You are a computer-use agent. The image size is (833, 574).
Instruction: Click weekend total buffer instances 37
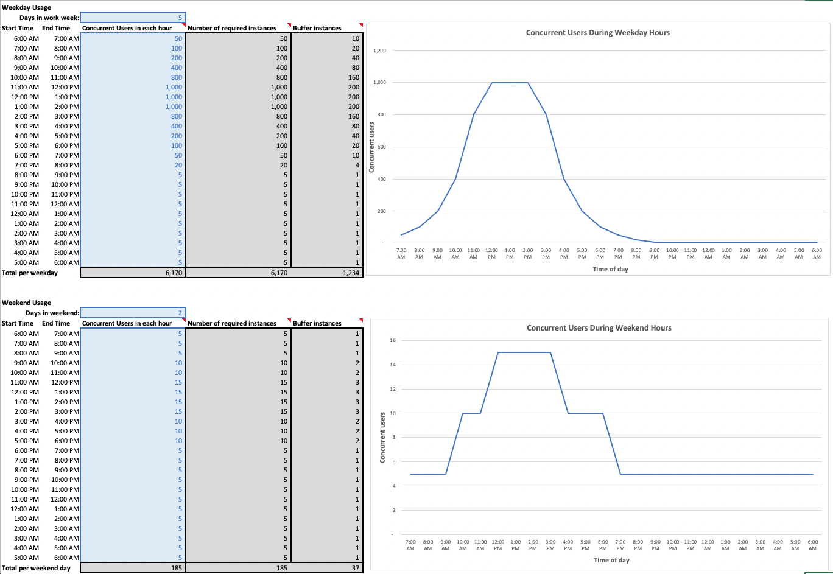tap(327, 568)
